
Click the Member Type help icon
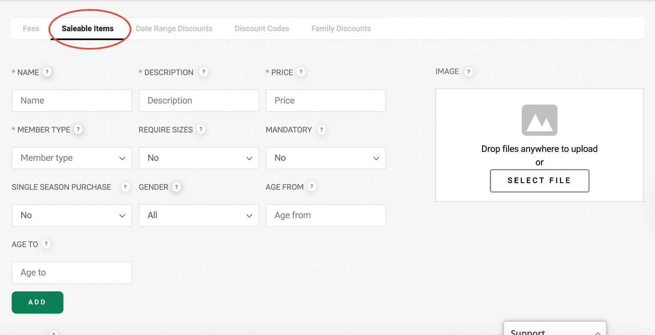tap(78, 129)
